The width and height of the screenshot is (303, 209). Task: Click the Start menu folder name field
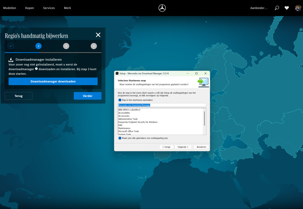pyautogui.click(x=162, y=105)
